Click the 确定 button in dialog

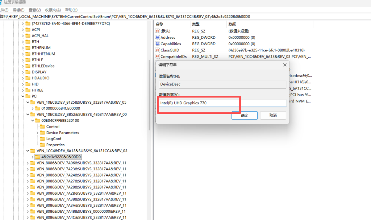point(245,115)
